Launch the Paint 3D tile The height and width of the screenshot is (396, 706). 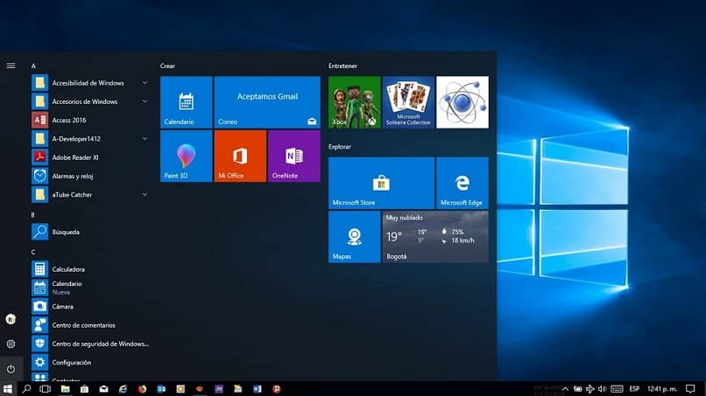[x=186, y=156]
